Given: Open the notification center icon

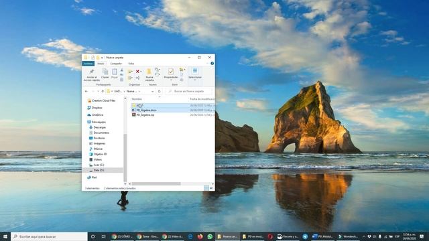Looking at the screenshot, I should [x=422, y=236].
